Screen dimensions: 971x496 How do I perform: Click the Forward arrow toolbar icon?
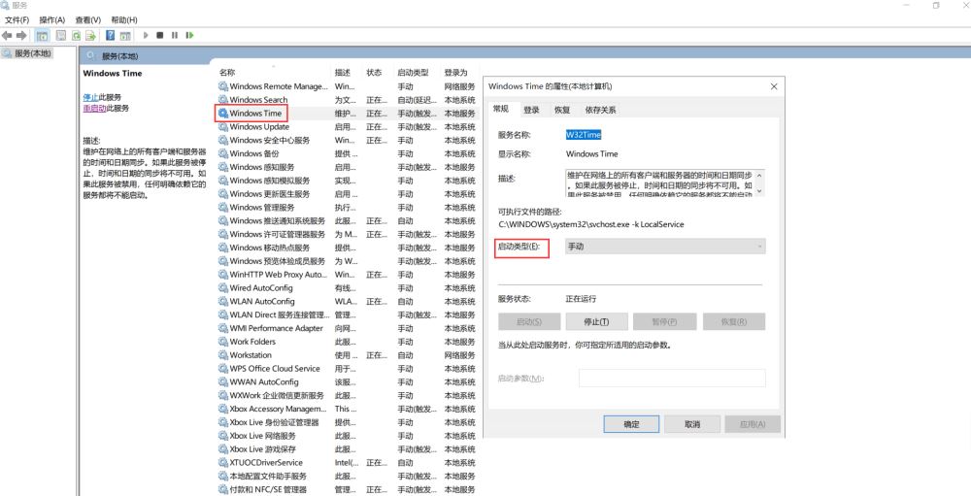(22, 35)
